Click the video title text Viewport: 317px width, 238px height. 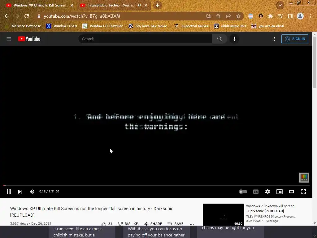tap(92, 212)
